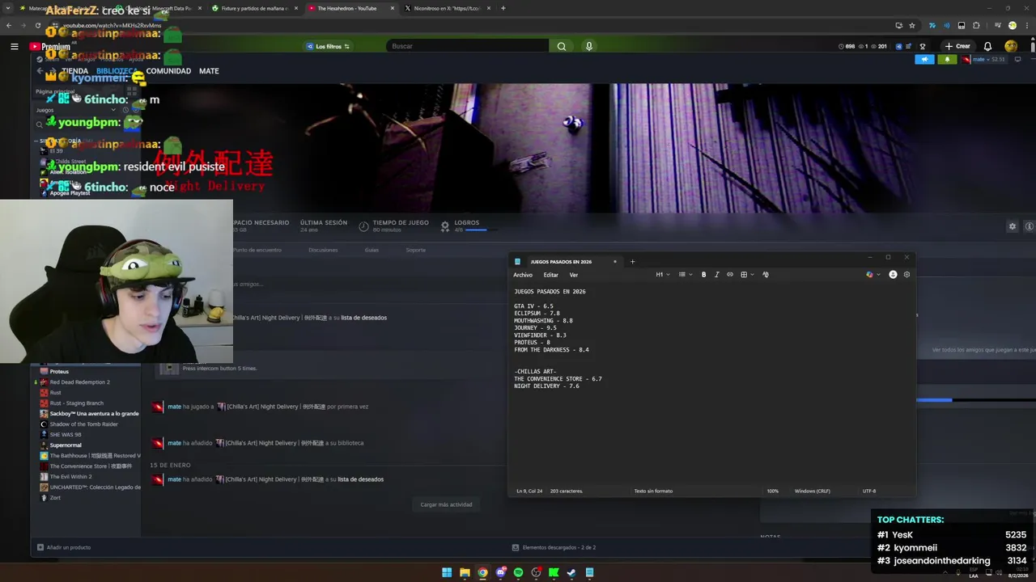Image resolution: width=1036 pixels, height=582 pixels.
Task: Click Steam announcements megaphone button
Action: point(925,59)
